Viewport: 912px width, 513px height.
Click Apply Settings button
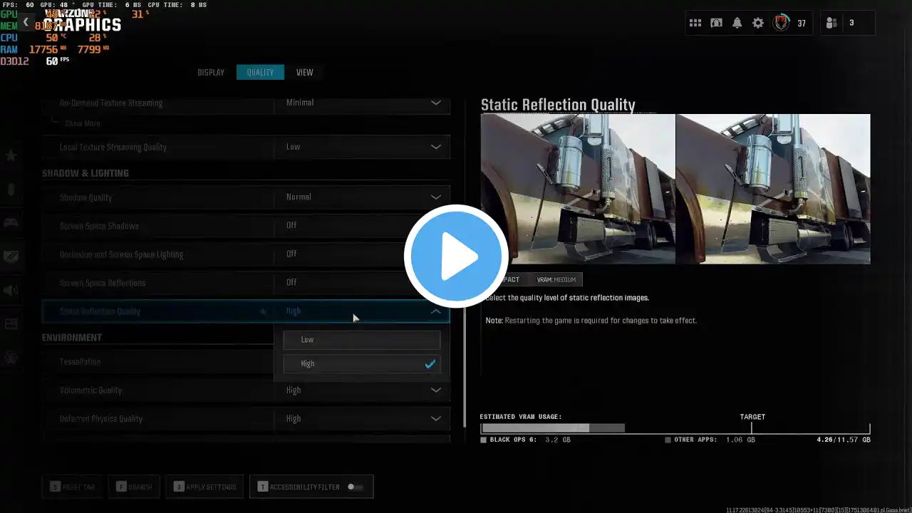(205, 487)
